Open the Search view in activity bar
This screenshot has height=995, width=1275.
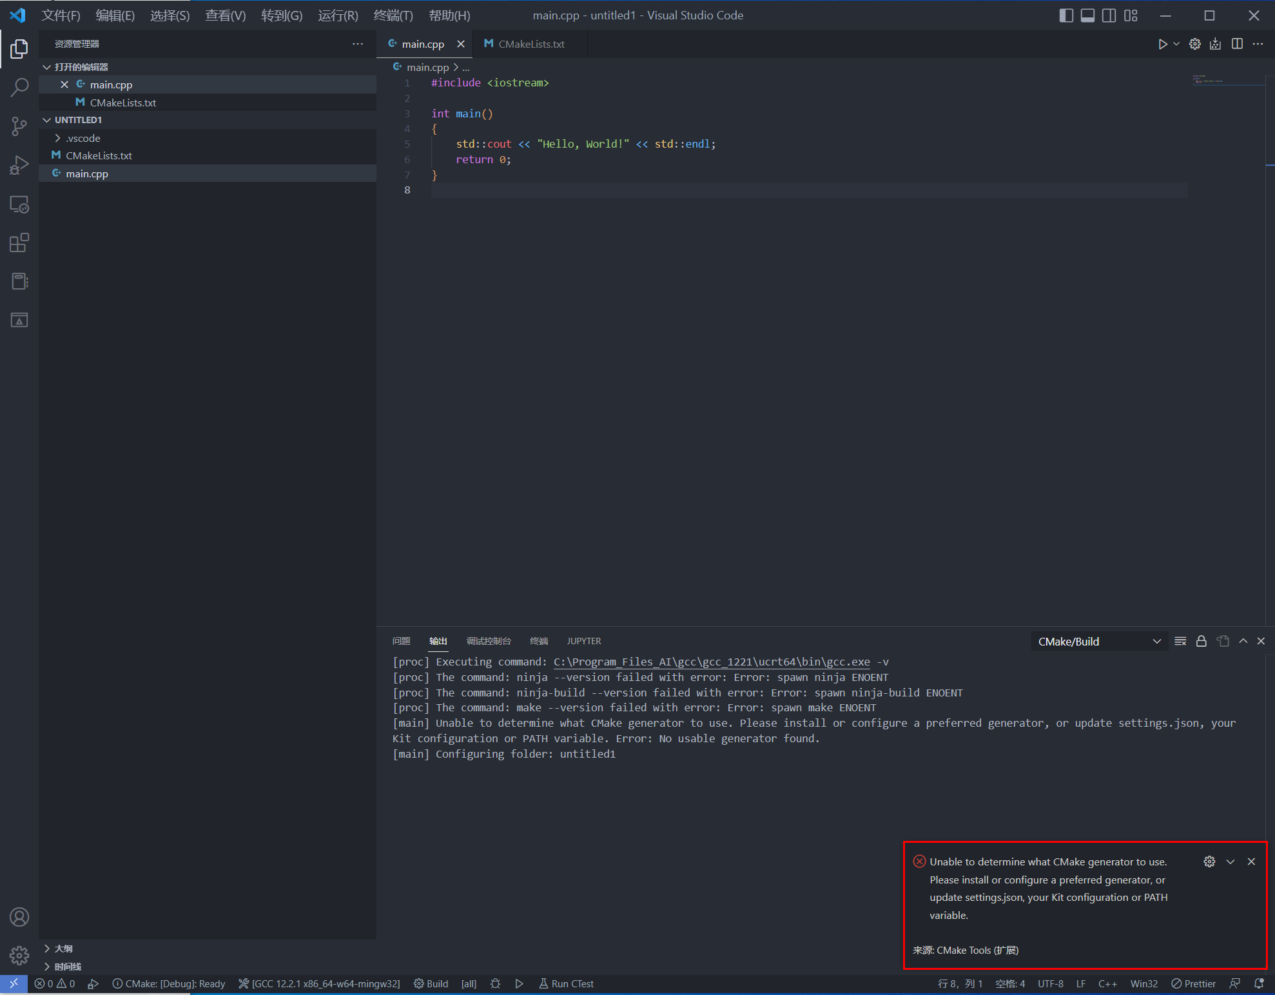(19, 87)
